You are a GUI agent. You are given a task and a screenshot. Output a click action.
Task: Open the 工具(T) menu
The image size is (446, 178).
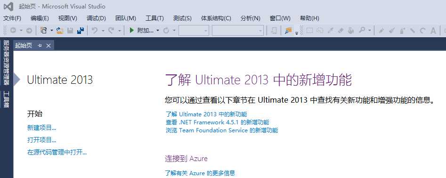(154, 18)
